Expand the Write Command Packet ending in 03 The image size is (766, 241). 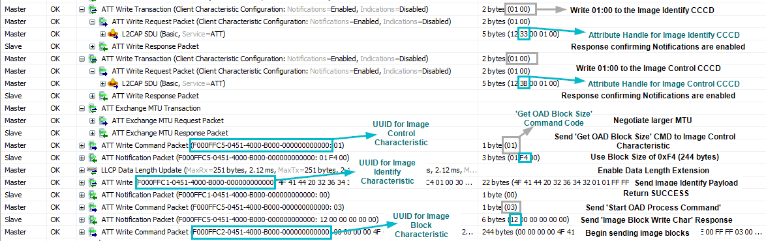(x=82, y=206)
